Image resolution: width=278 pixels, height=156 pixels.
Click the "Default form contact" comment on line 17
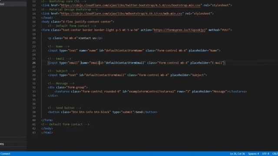point(72,26)
